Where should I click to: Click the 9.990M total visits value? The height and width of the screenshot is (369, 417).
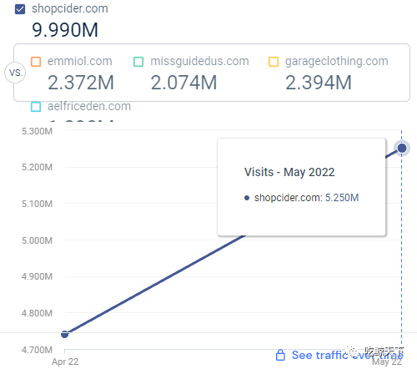click(x=65, y=30)
